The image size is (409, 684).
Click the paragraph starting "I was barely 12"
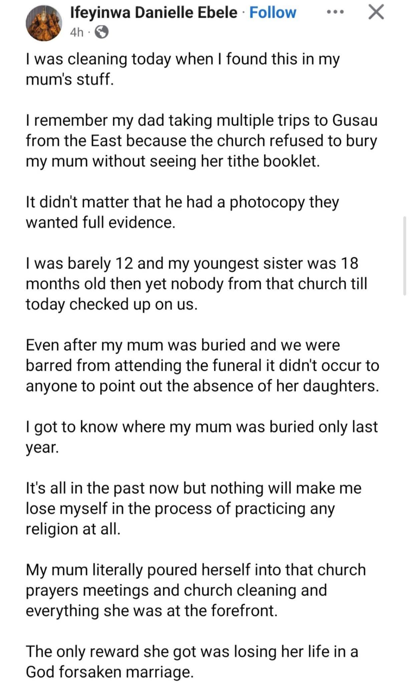pos(196,284)
